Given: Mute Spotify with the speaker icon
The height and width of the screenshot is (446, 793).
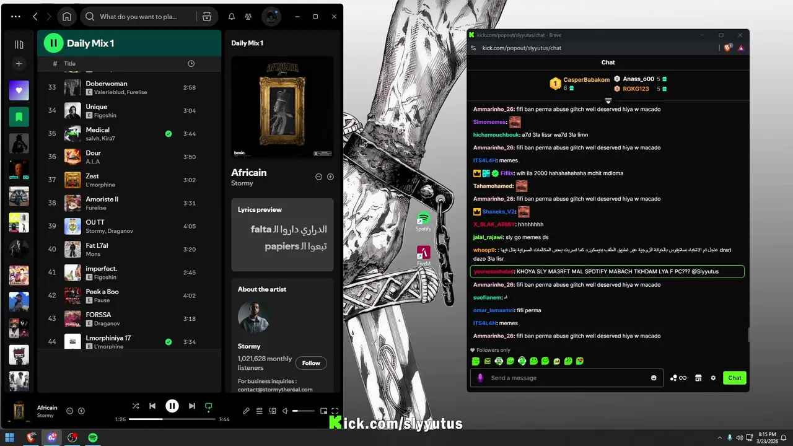Looking at the screenshot, I should 286,411.
